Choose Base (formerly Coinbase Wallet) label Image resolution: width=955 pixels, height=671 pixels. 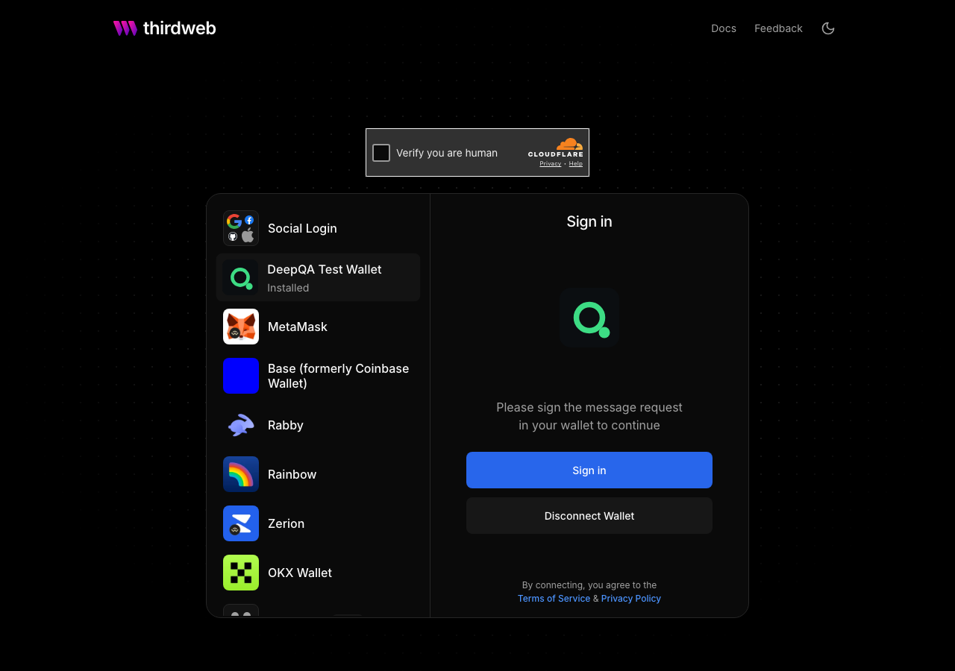[x=339, y=376]
